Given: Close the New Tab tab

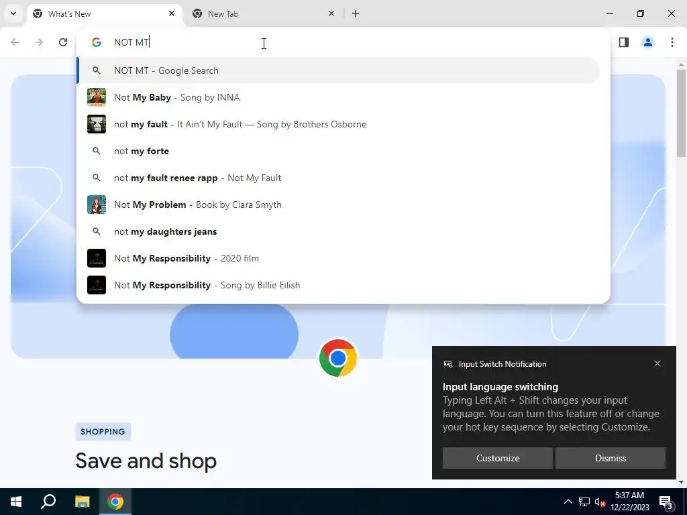Looking at the screenshot, I should click(x=331, y=13).
